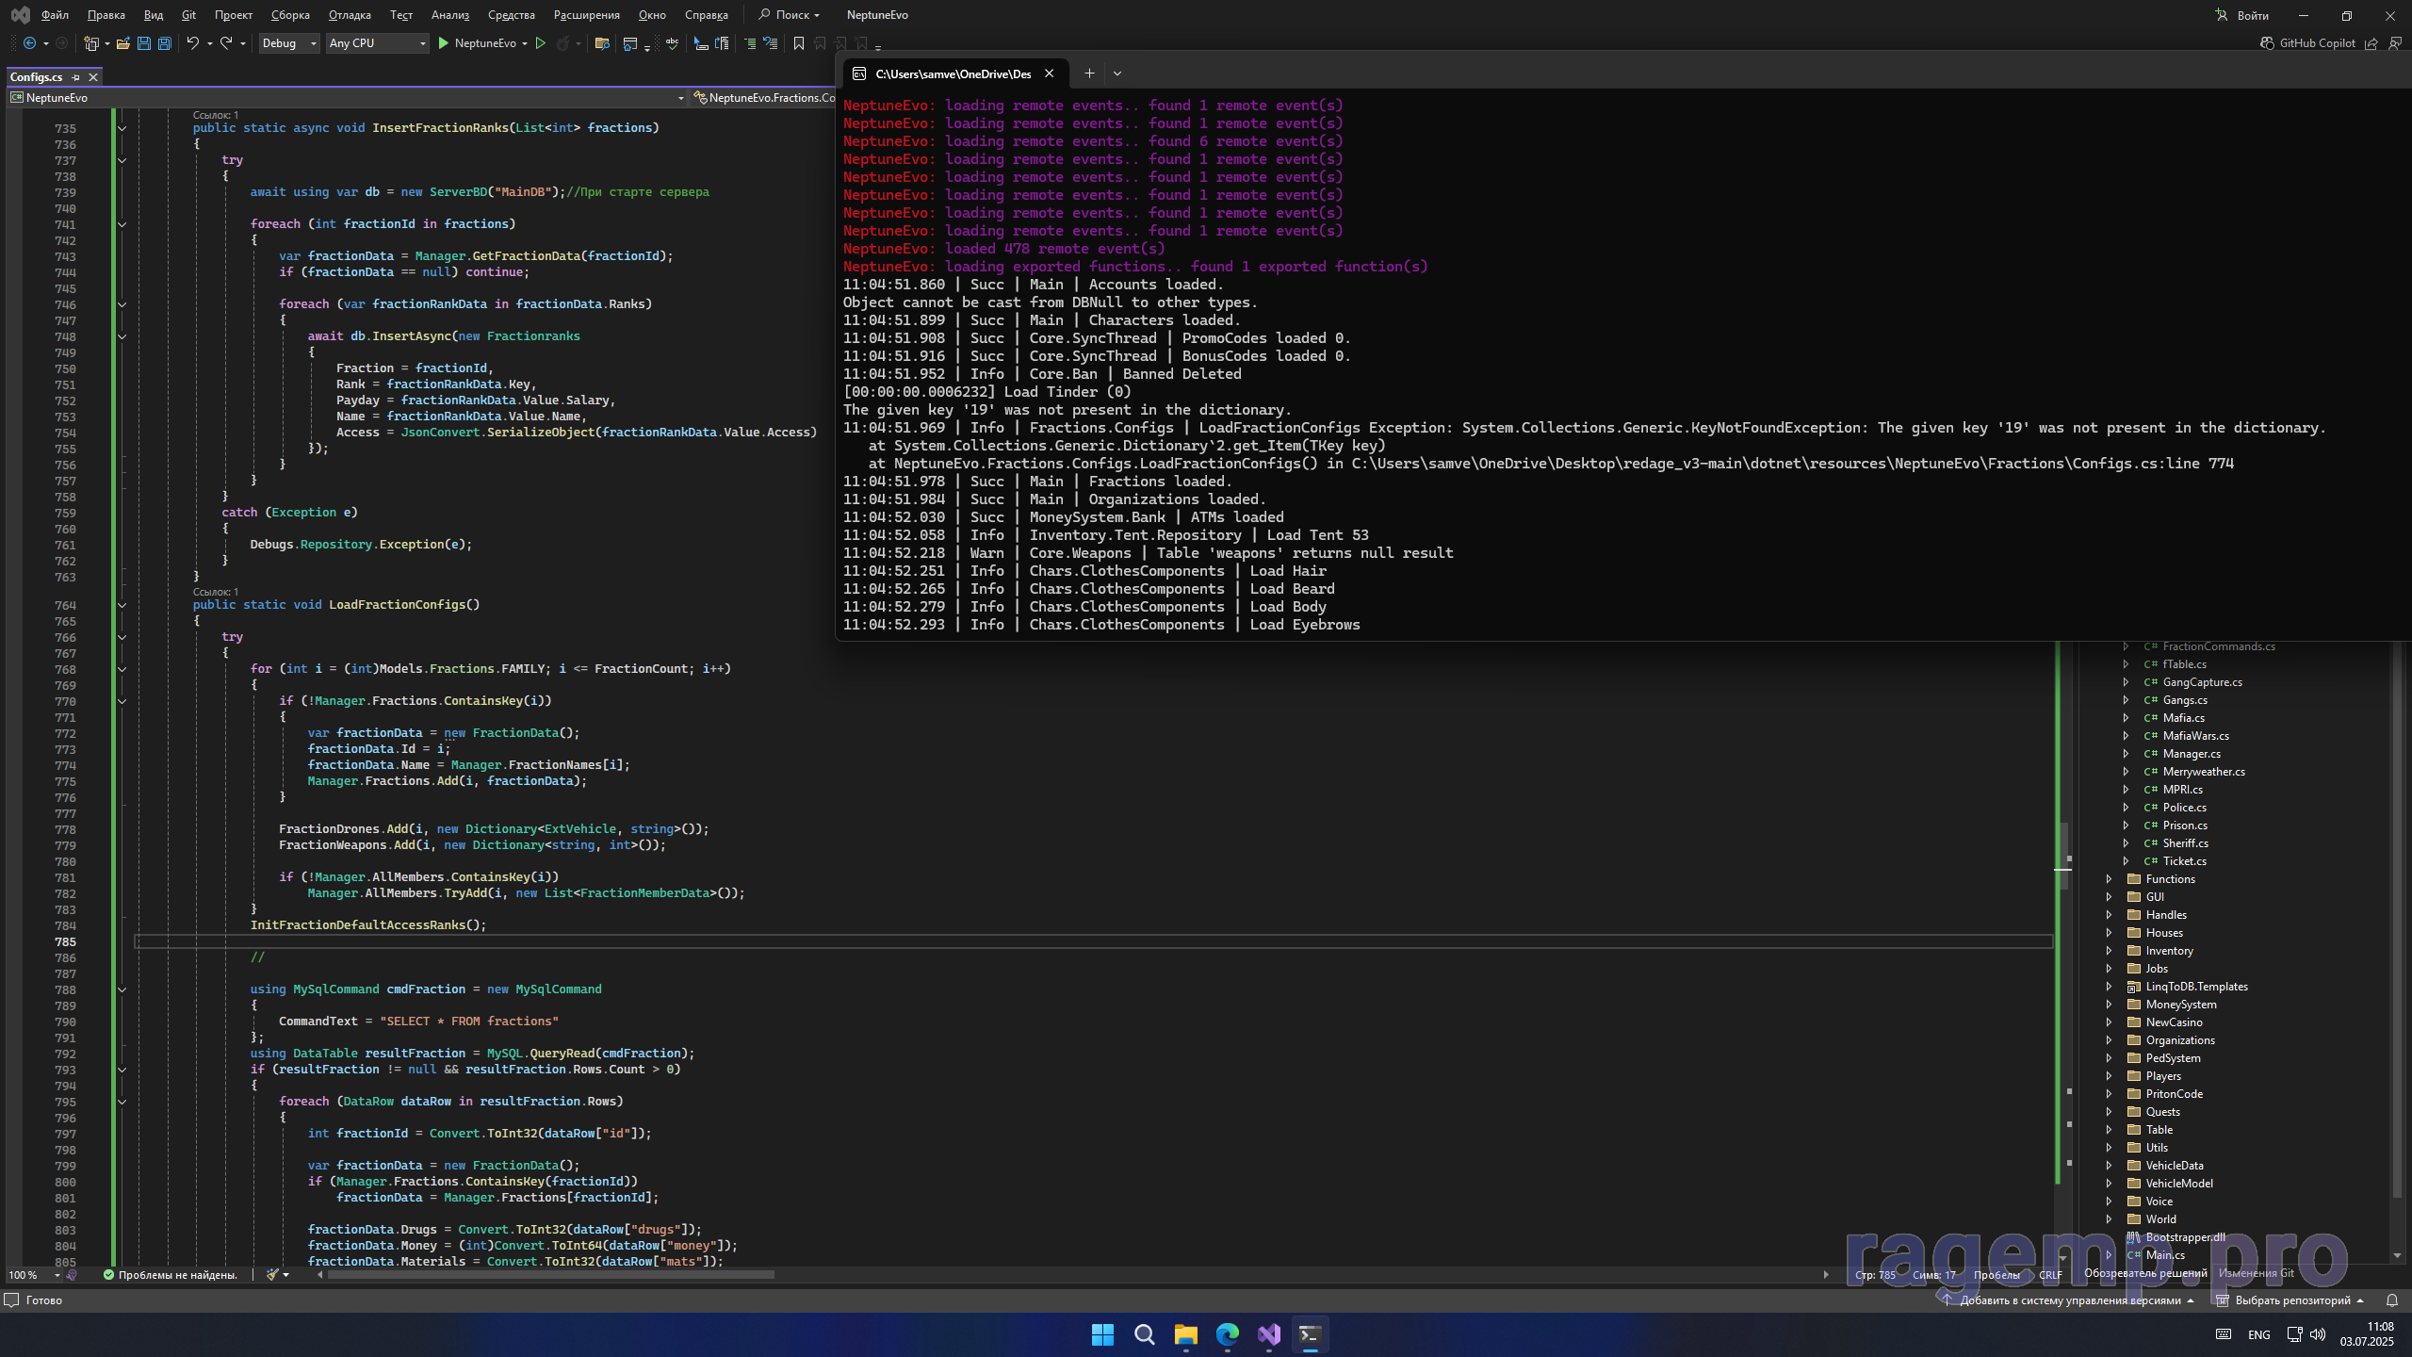Click the Find in Files icon
The width and height of the screenshot is (2412, 1357).
(x=602, y=43)
